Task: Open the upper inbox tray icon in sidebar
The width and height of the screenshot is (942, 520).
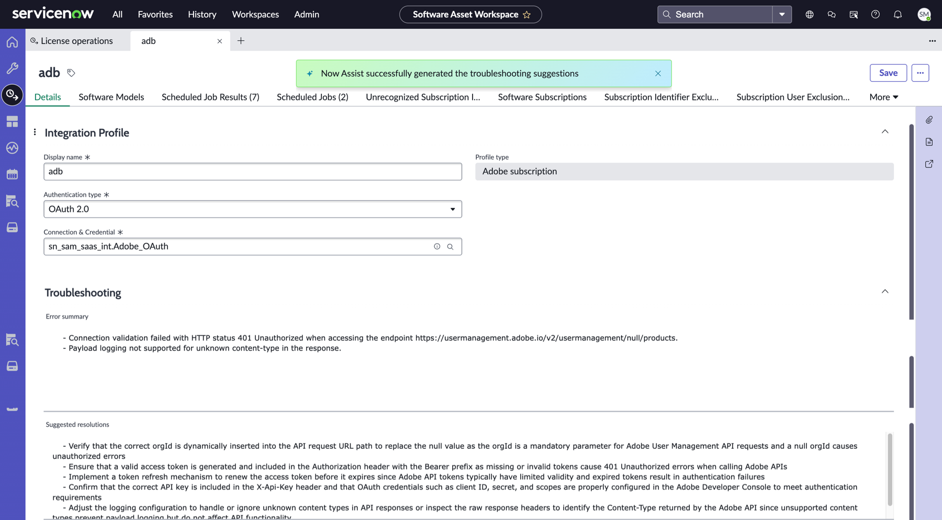Action: (x=12, y=228)
